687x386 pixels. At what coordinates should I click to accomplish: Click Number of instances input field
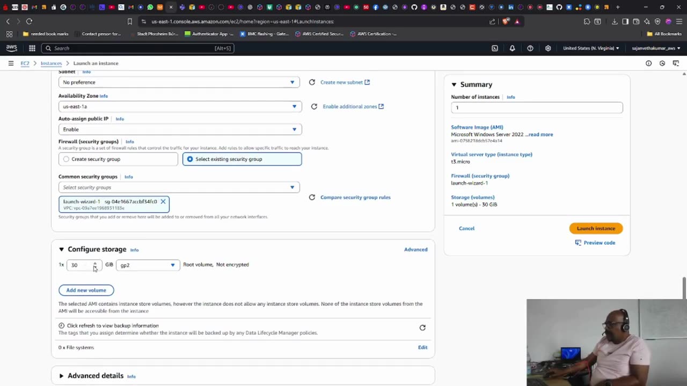[x=537, y=108]
